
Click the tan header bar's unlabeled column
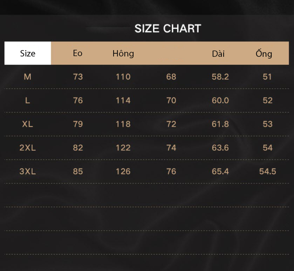pos(171,53)
